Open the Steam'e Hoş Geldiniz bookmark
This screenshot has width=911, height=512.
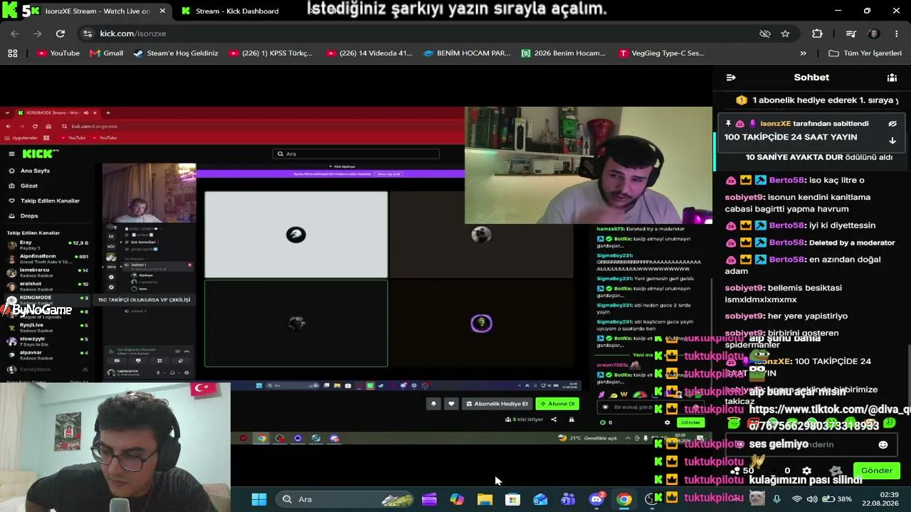point(176,53)
